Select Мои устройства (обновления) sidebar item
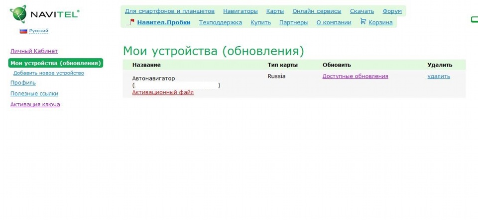Image resolution: width=478 pixels, height=220 pixels. 56,63
